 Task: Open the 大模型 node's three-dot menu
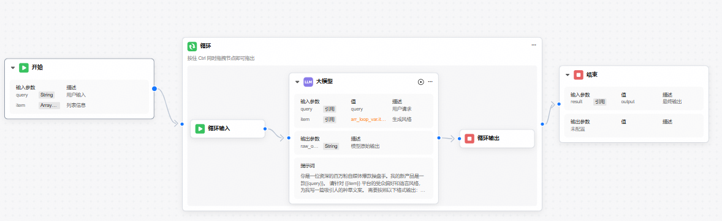tap(430, 82)
